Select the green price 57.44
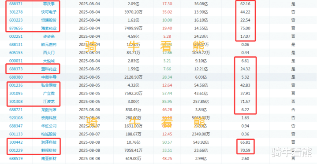 [167, 93]
